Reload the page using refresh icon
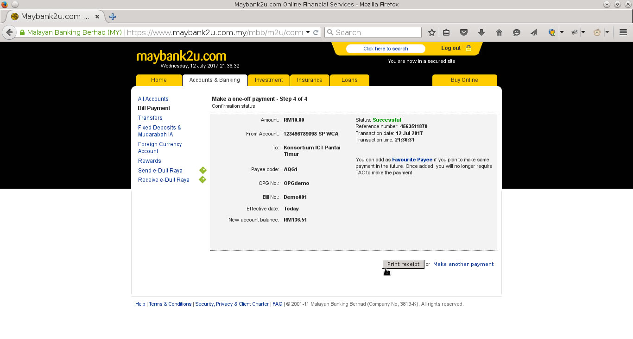Image resolution: width=633 pixels, height=339 pixels. tap(316, 32)
